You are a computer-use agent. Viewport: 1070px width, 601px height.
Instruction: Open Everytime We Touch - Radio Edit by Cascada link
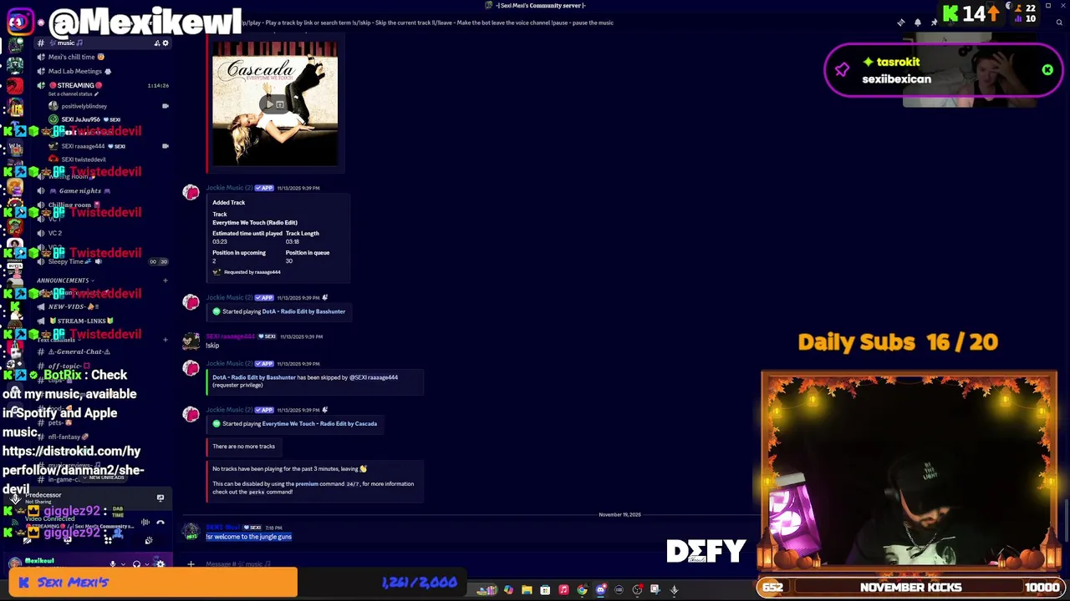(x=319, y=423)
